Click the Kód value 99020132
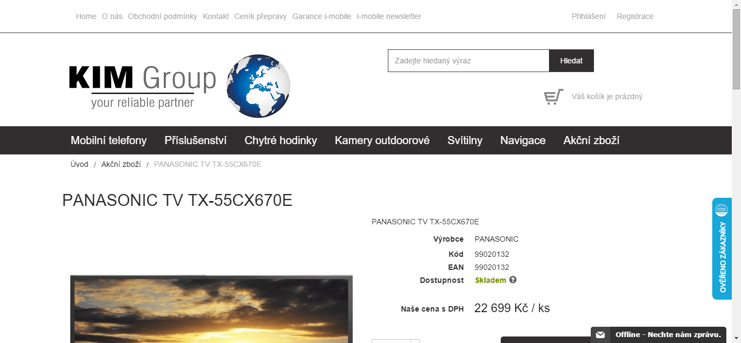The image size is (741, 343). pyautogui.click(x=492, y=254)
